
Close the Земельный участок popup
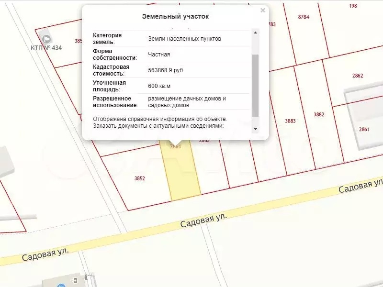point(262,11)
